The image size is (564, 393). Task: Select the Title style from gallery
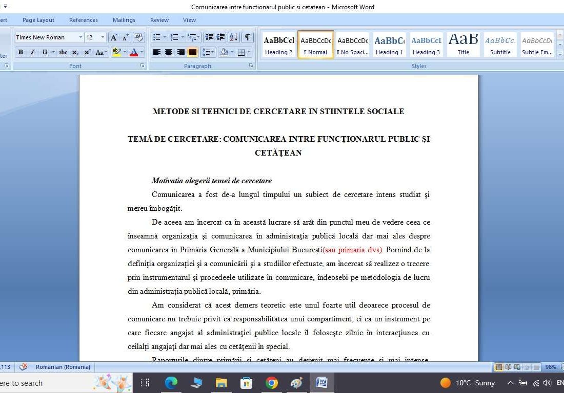point(463,43)
